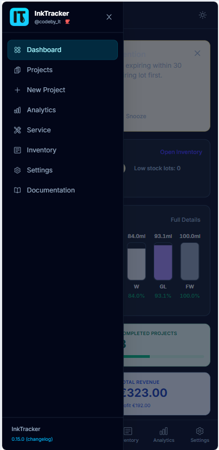Click the Open Inventory link
Screen dimensions: 219x450
(x=181, y=152)
